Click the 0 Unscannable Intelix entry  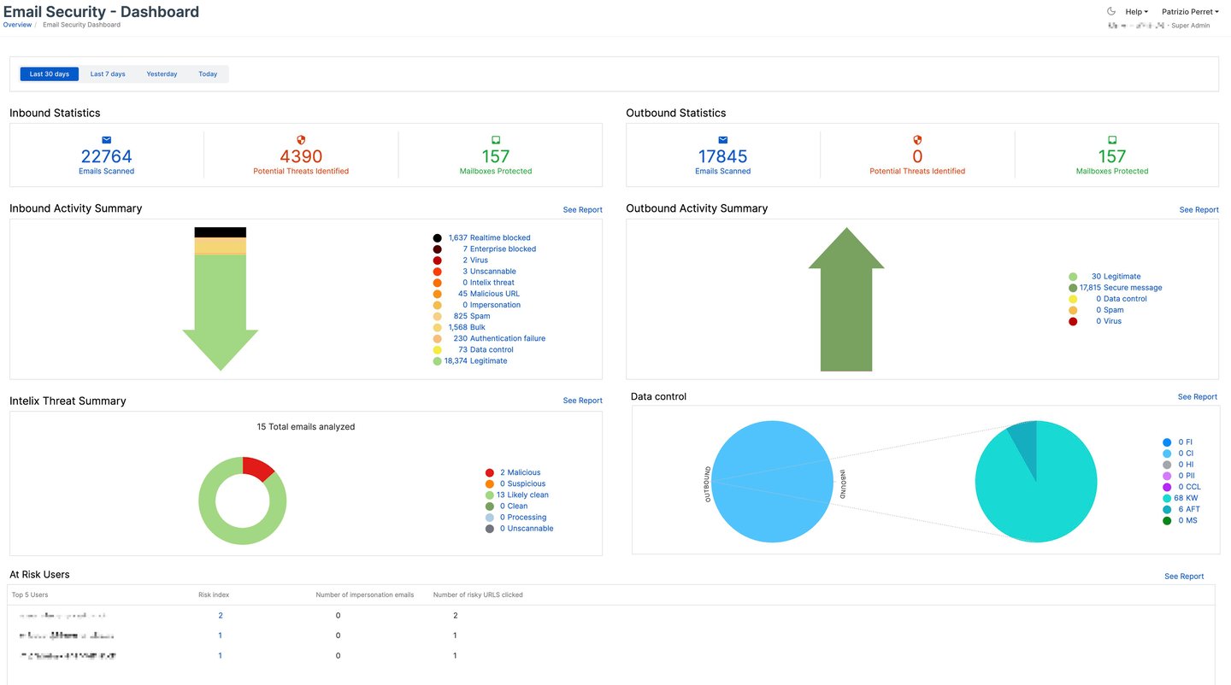click(x=527, y=528)
